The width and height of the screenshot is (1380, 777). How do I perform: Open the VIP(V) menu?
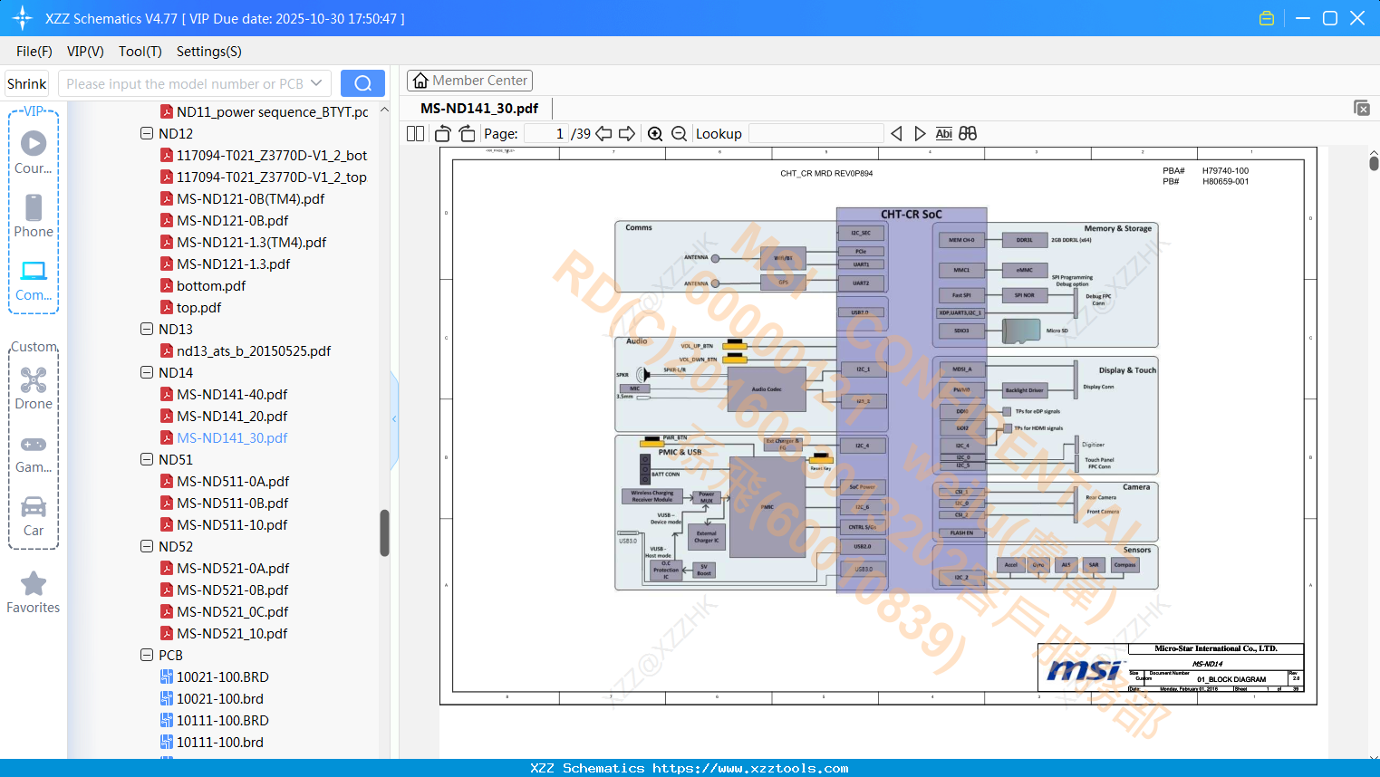(x=85, y=52)
